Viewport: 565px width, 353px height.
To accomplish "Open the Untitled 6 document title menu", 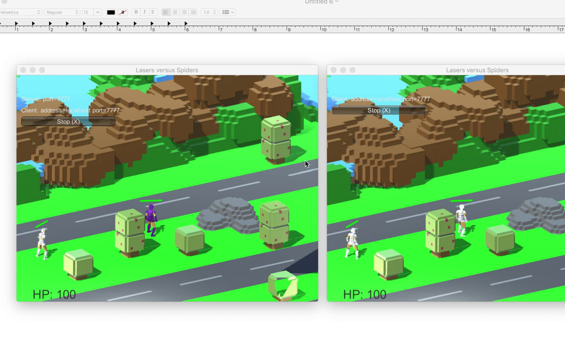I will point(322,2).
